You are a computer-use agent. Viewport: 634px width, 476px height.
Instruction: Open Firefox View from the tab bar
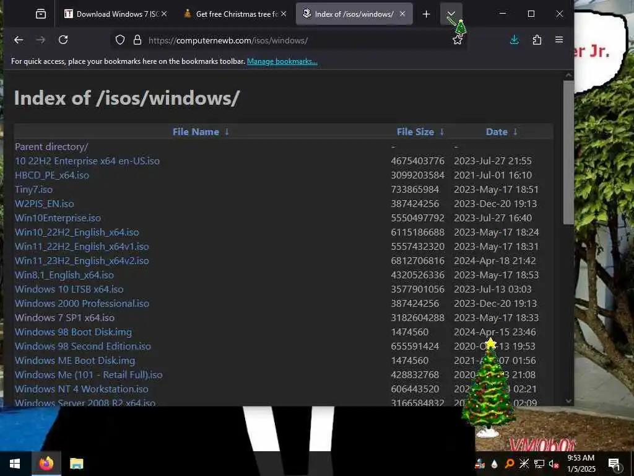41,14
